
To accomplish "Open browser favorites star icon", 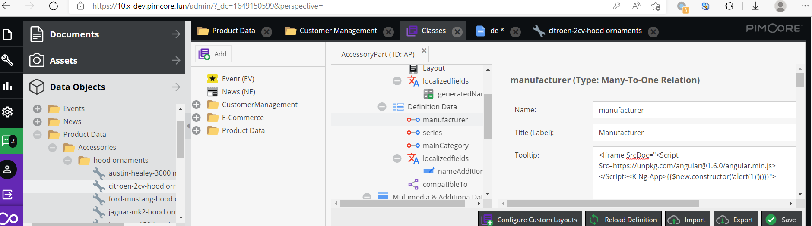I will click(x=656, y=6).
